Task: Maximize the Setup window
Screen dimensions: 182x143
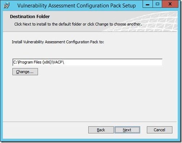Action: [x=157, y=4]
